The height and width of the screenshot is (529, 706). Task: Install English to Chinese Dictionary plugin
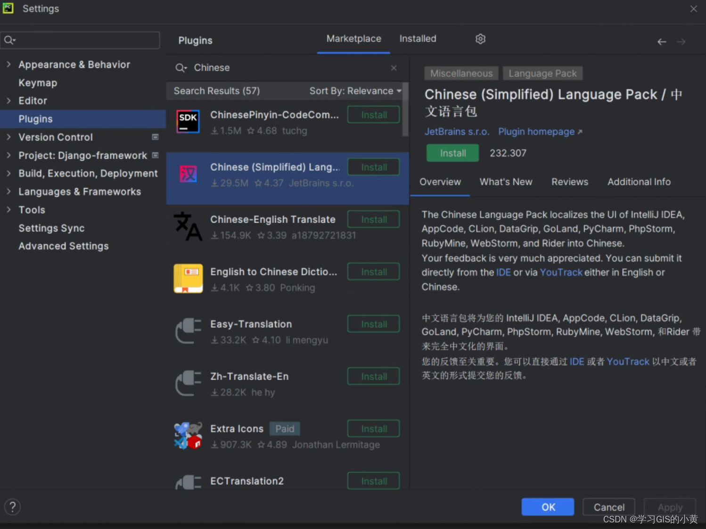pos(374,272)
